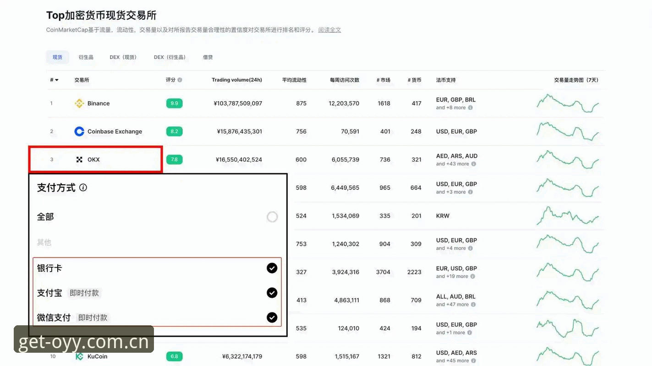
Task: Sort by # 货币 column header
Action: [415, 80]
